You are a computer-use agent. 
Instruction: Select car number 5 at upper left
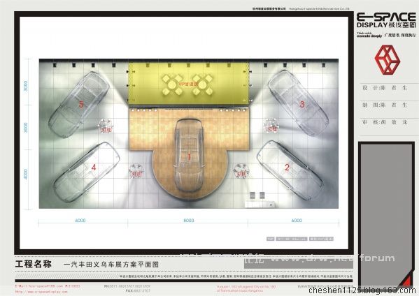[x=79, y=104]
